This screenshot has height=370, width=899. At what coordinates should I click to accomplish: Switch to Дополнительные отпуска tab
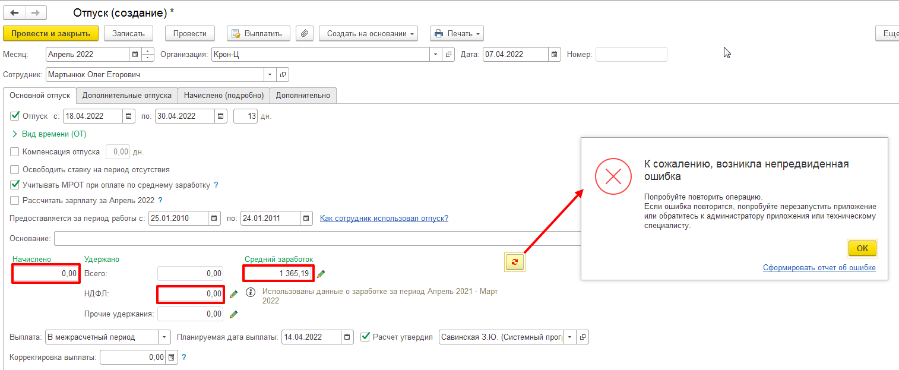point(127,95)
